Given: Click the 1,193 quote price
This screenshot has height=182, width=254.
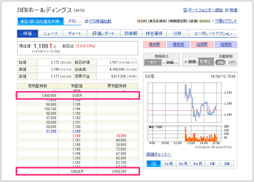Looking at the screenshot, I should 76,113.
